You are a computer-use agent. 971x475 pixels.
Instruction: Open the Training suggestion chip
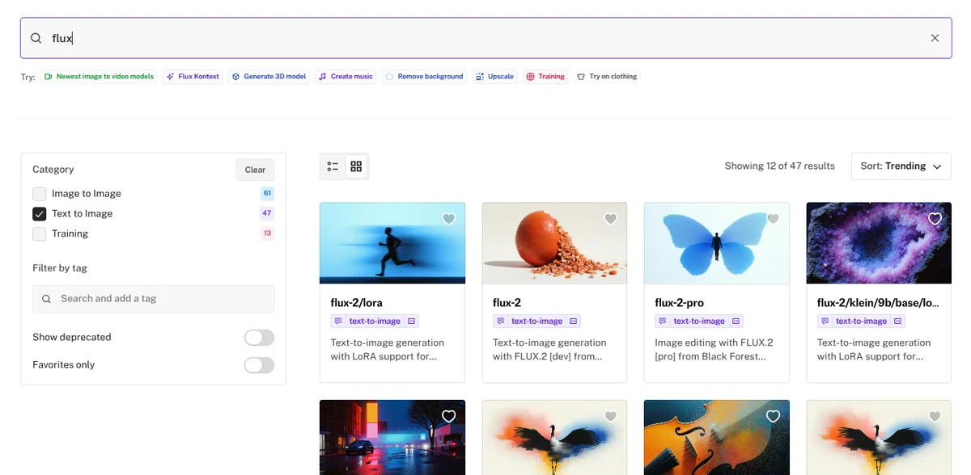tap(545, 77)
